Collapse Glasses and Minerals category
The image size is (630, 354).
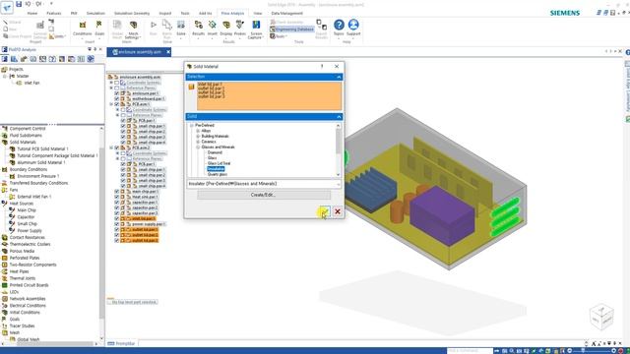click(198, 147)
